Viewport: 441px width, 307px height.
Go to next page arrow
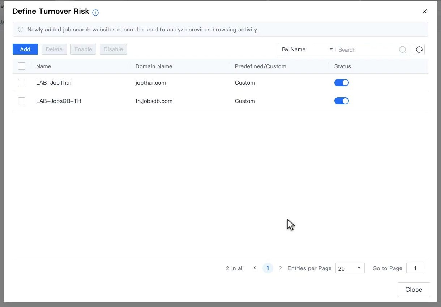tap(281, 268)
